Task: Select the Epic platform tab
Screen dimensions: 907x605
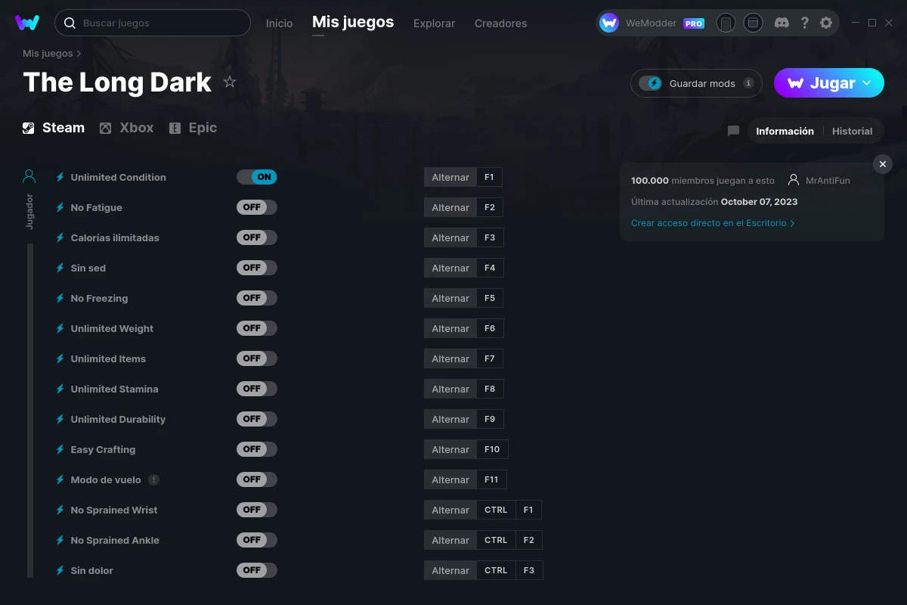Action: tap(193, 128)
